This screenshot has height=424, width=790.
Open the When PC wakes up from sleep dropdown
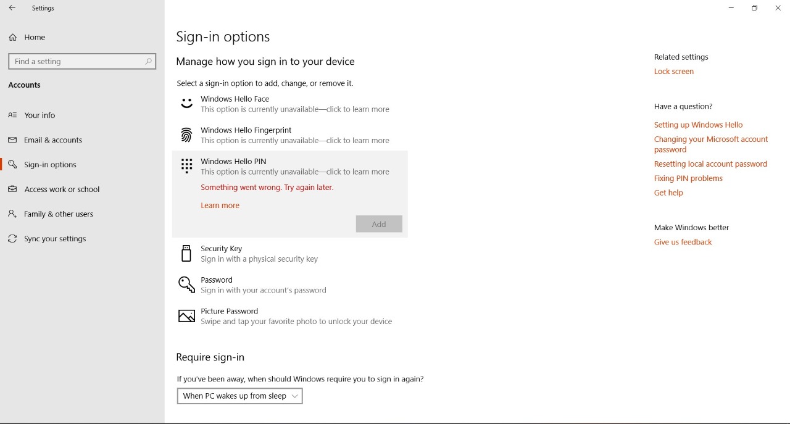pos(240,396)
